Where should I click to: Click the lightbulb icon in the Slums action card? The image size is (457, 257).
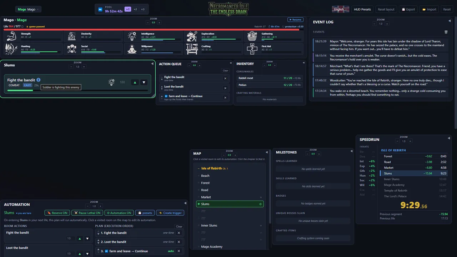(x=111, y=82)
